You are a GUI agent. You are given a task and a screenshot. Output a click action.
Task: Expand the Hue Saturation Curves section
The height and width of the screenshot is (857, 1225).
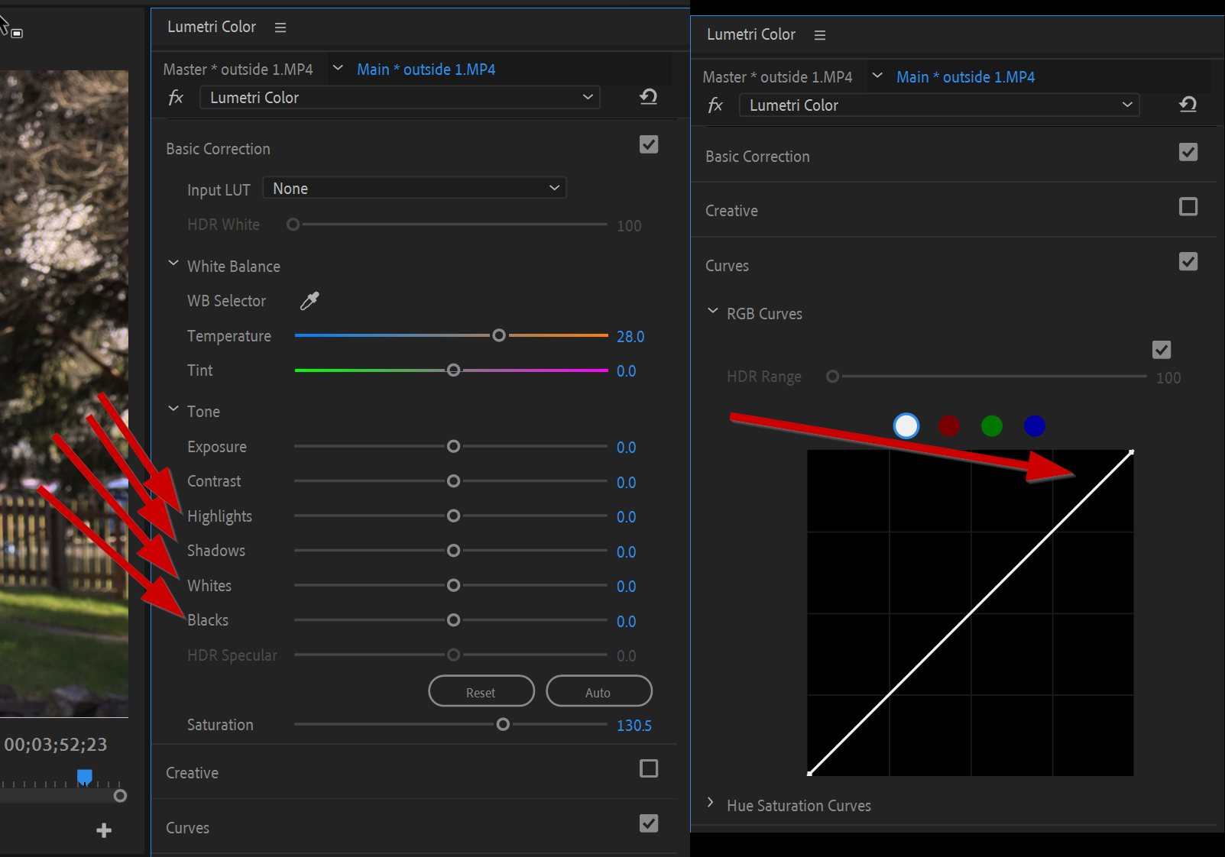[711, 803]
